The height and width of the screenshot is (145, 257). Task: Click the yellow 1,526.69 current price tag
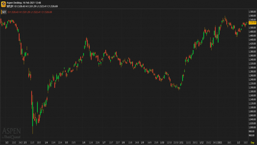click(x=252, y=23)
